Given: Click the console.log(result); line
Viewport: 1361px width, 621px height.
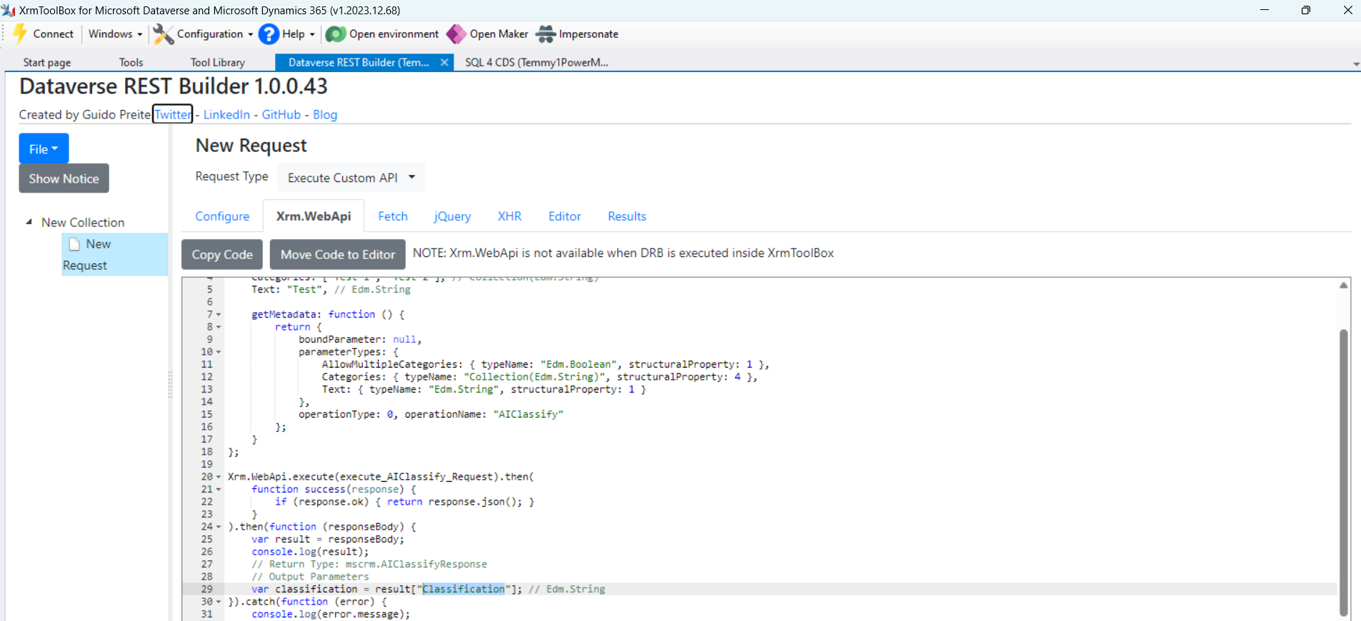Looking at the screenshot, I should point(310,552).
